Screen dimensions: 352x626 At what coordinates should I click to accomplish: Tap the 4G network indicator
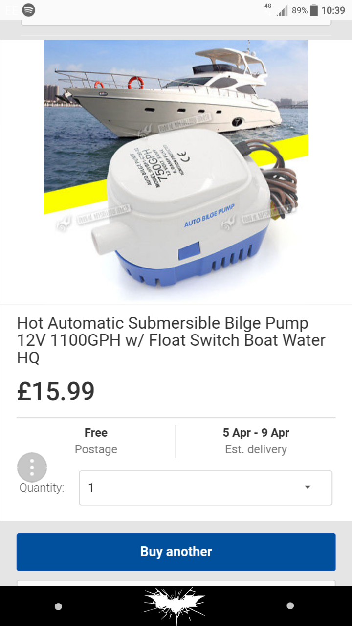[x=267, y=6]
